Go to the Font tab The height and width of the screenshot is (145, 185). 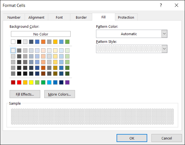coord(59,17)
